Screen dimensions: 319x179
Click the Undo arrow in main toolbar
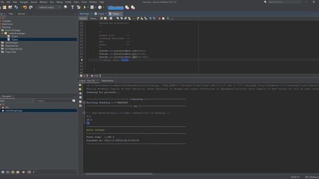(x=25, y=7)
